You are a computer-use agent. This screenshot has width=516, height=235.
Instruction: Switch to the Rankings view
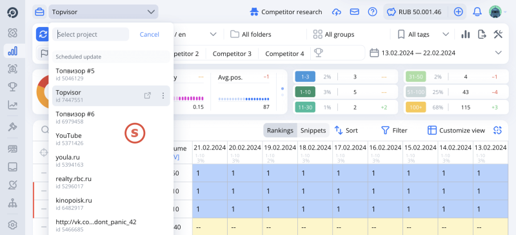(280, 131)
